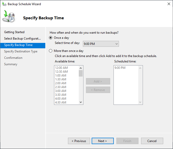Click the Previous button

point(79,141)
